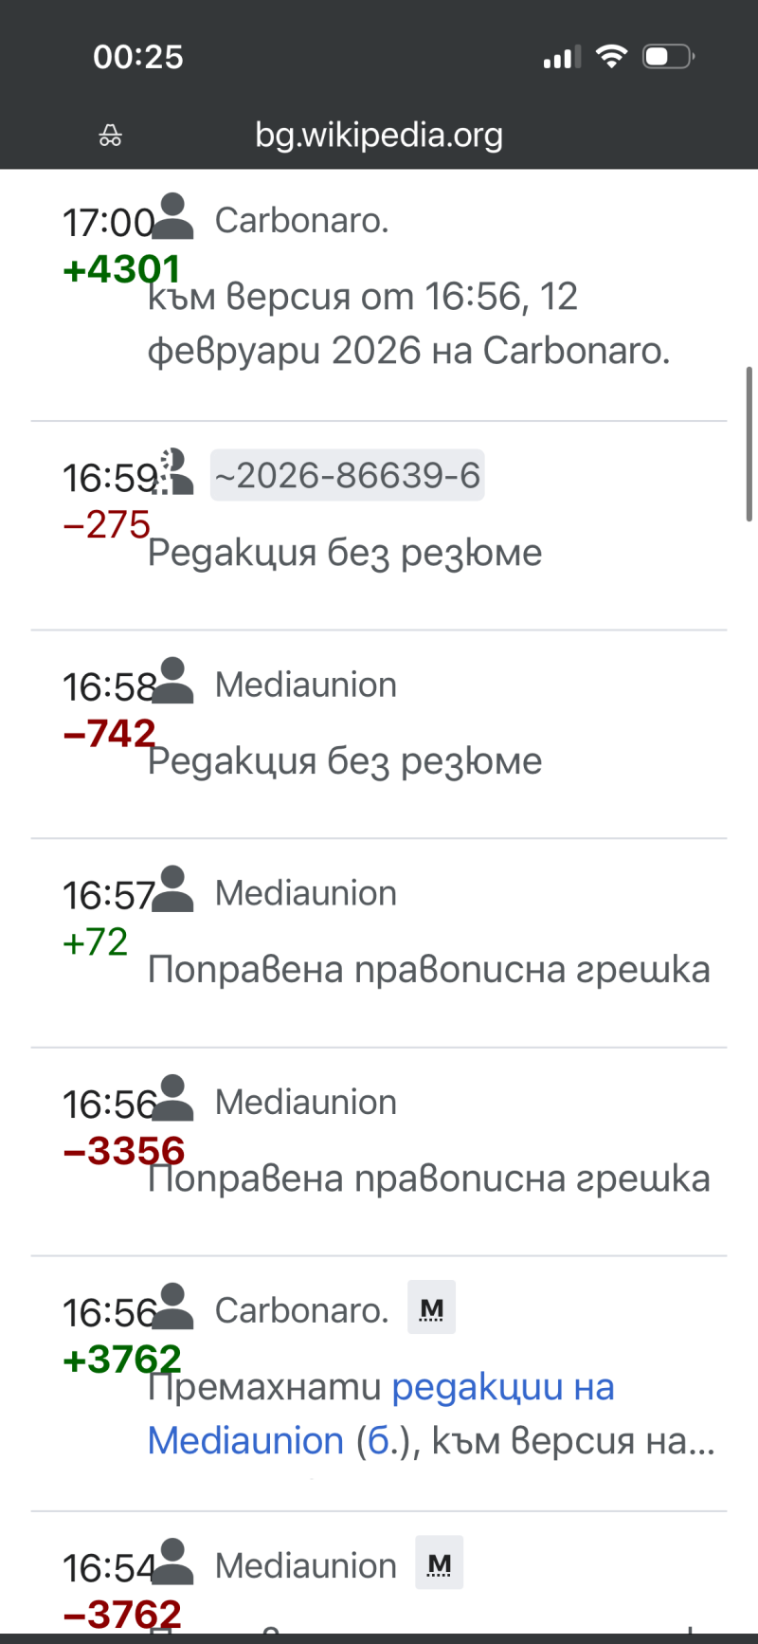Tap user icon for the −3356 edit
758x1644 pixels.
tap(173, 1098)
